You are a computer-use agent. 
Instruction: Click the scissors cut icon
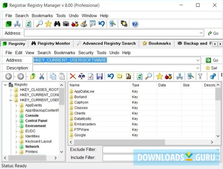coord(42,76)
